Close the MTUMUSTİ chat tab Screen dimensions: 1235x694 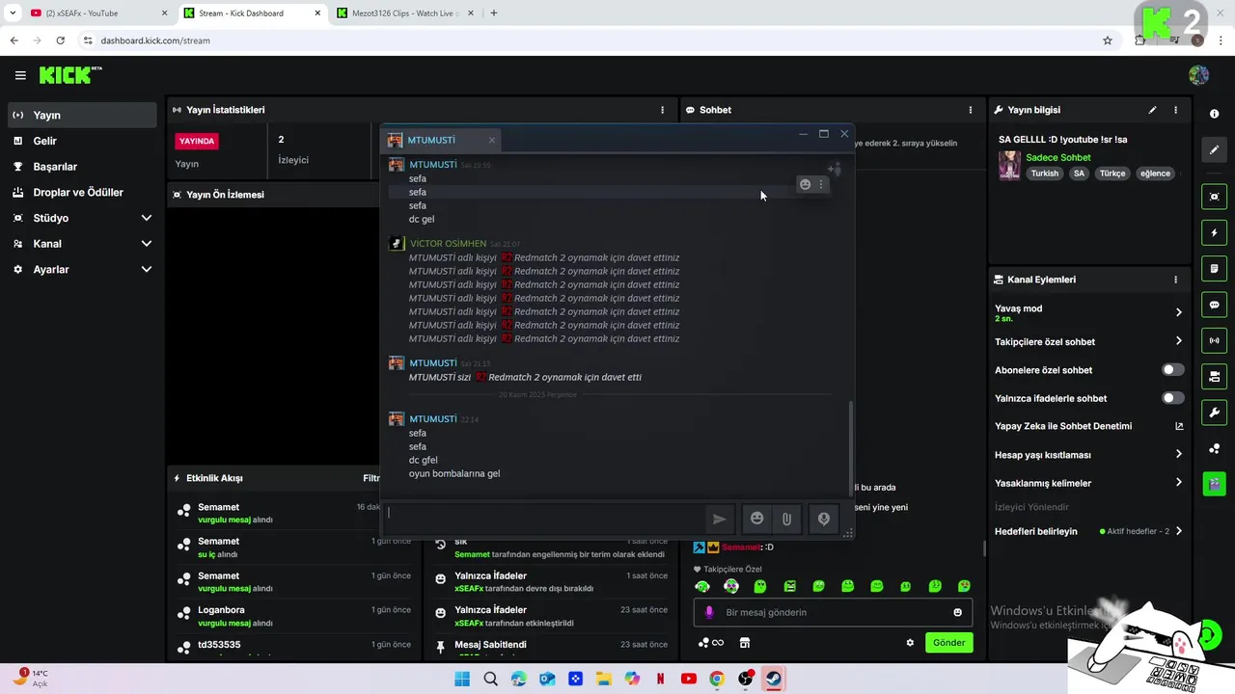tap(491, 141)
